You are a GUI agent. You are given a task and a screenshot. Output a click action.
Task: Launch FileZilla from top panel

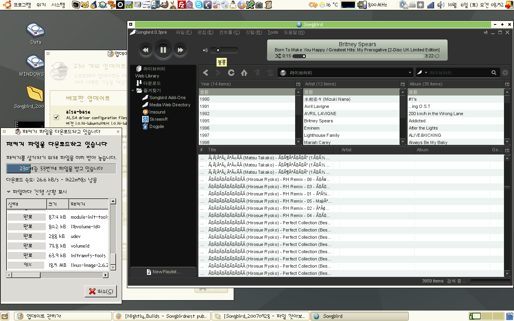(x=182, y=5)
